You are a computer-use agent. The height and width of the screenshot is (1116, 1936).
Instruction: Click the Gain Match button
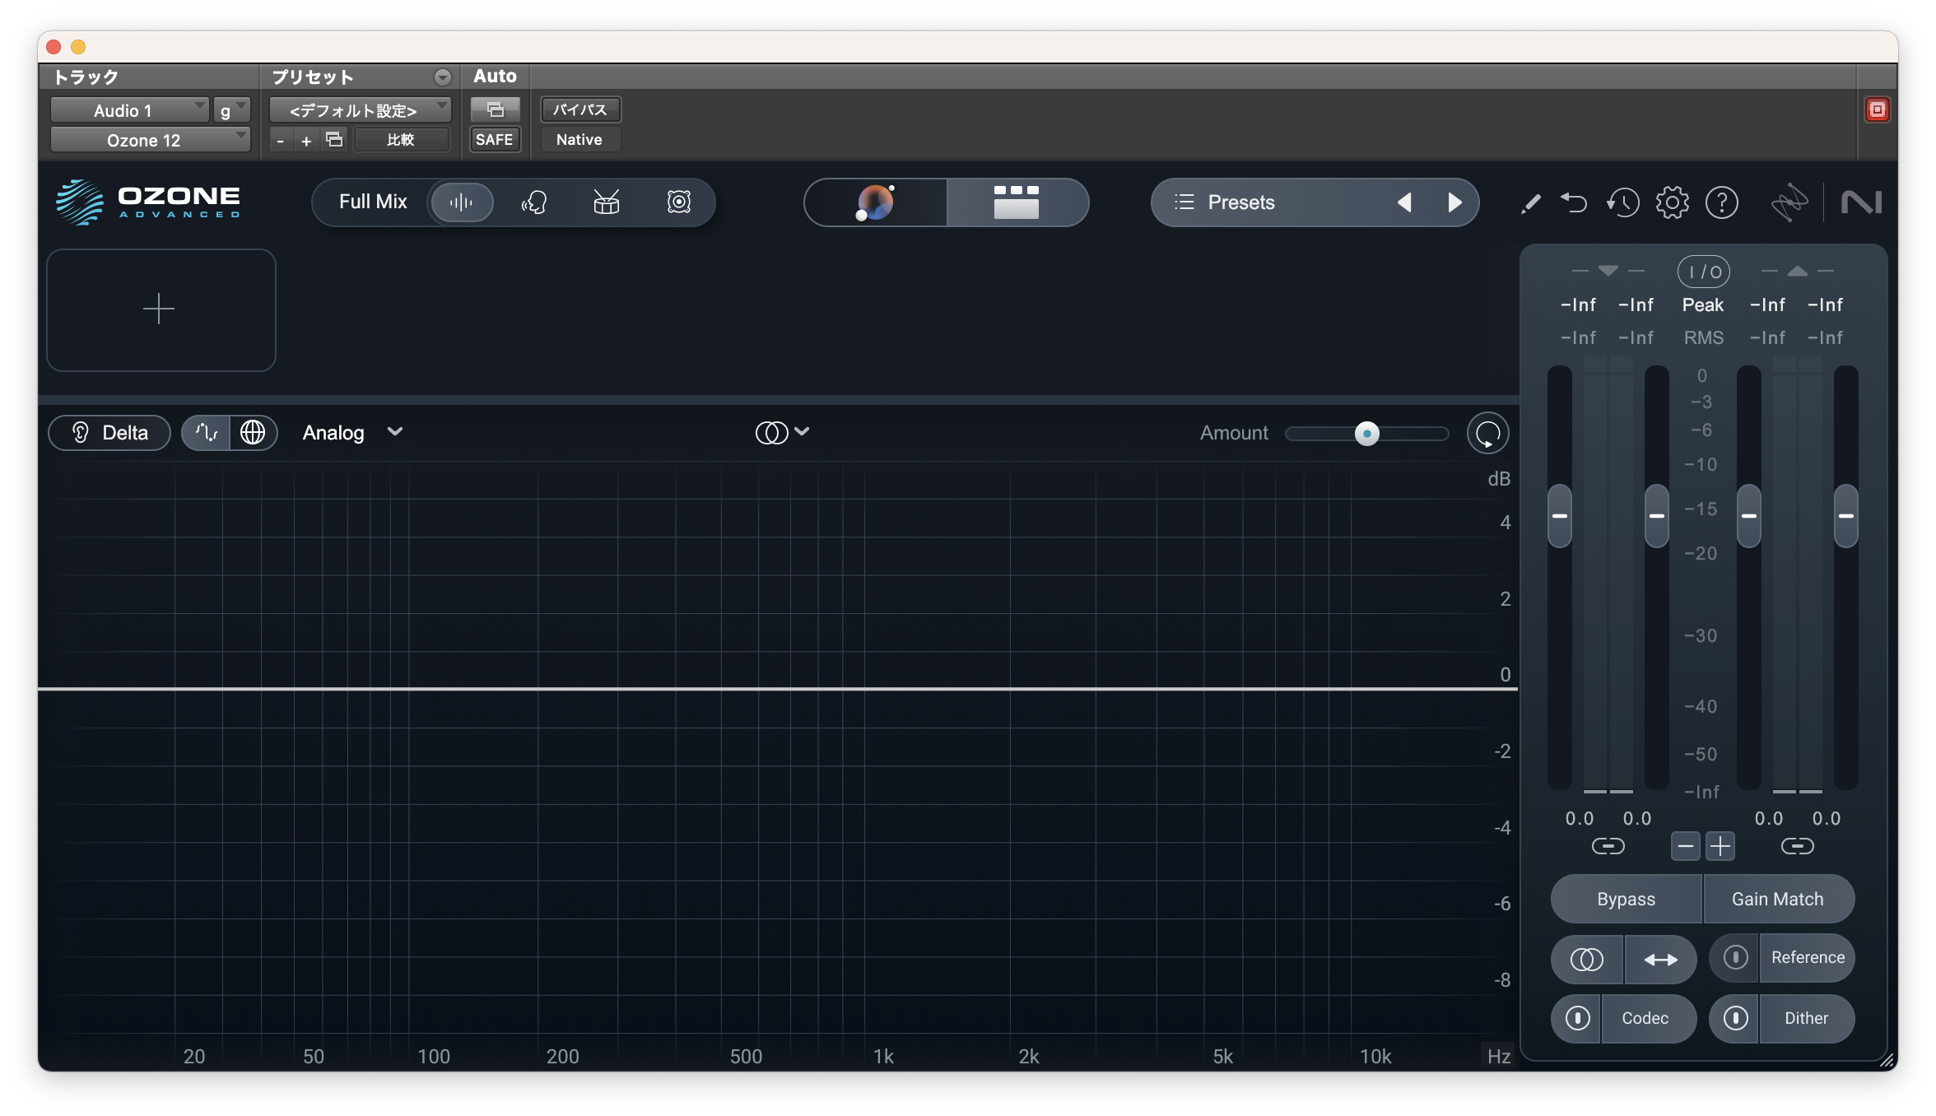[1777, 900]
